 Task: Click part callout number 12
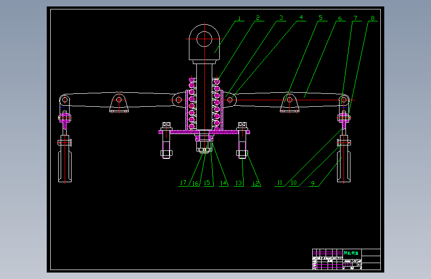256,183
